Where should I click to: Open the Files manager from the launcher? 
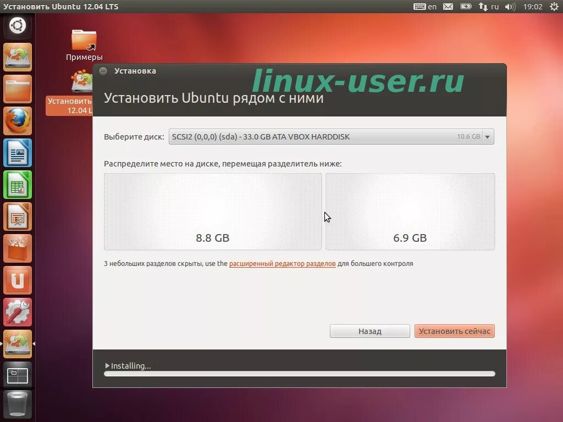(17, 89)
